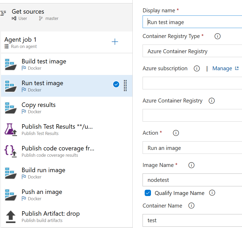Uncheck the Qualify Image Name checkbox
242x228 pixels.
coord(148,193)
